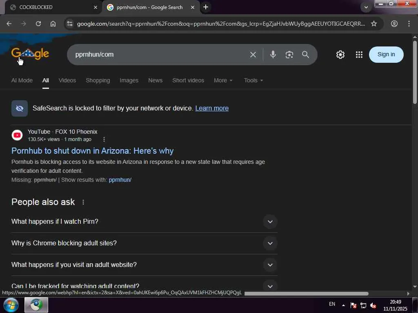Expand 'Can I be tracked for watching adult content?'
The image size is (418, 313).
144,286
